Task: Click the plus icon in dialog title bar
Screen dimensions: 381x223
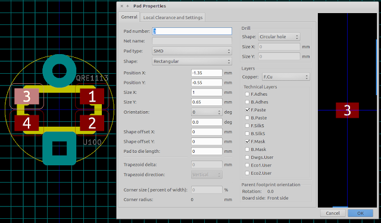Action: [127, 6]
